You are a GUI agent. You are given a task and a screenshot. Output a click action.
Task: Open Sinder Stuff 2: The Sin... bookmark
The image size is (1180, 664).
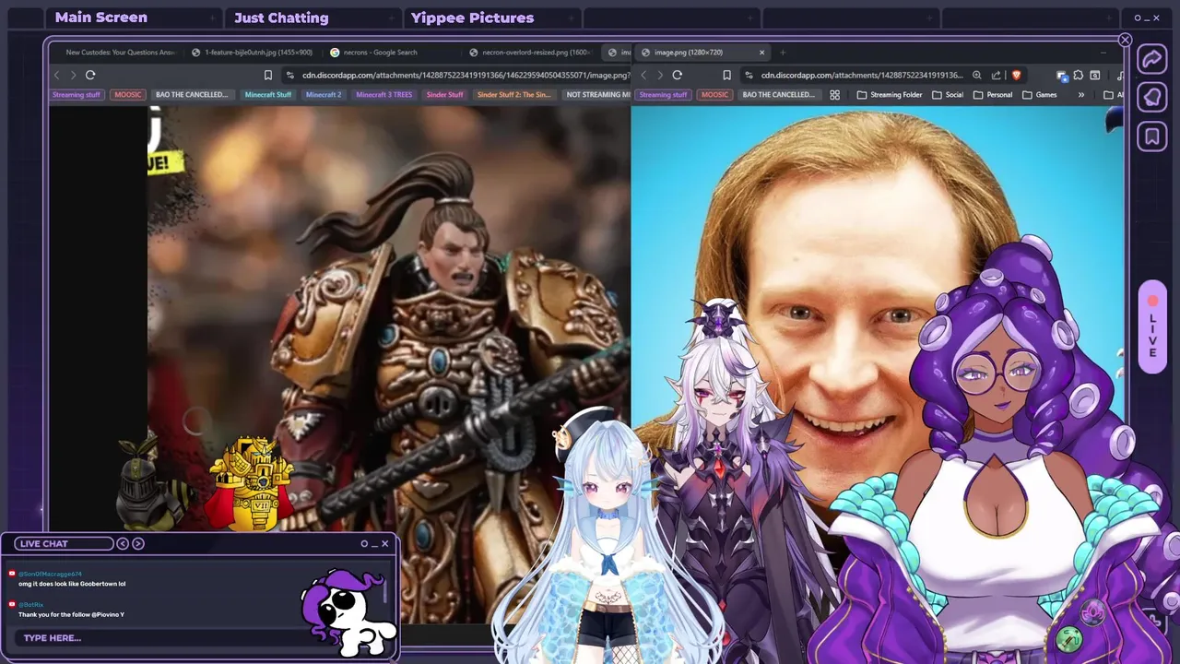coord(513,95)
